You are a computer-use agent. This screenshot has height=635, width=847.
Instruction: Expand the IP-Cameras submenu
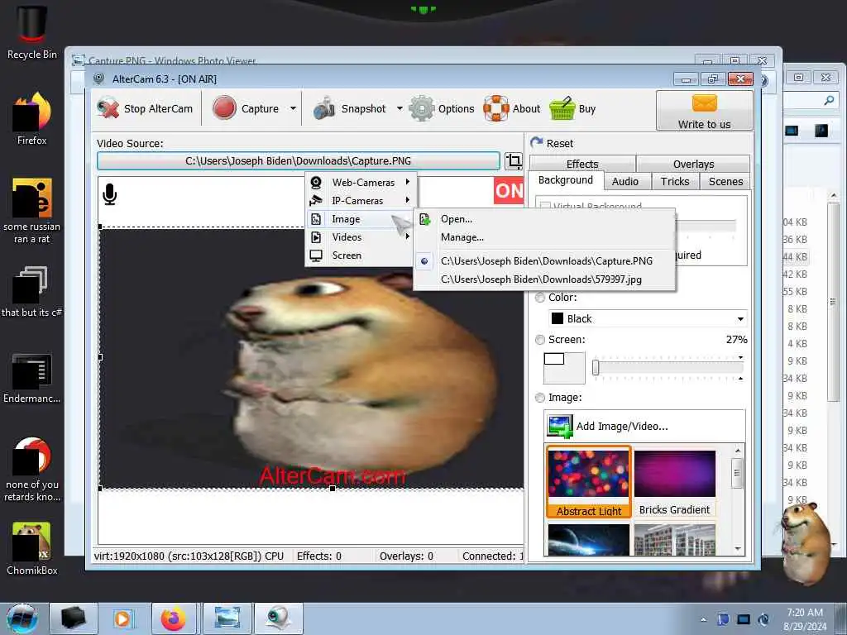[361, 200]
